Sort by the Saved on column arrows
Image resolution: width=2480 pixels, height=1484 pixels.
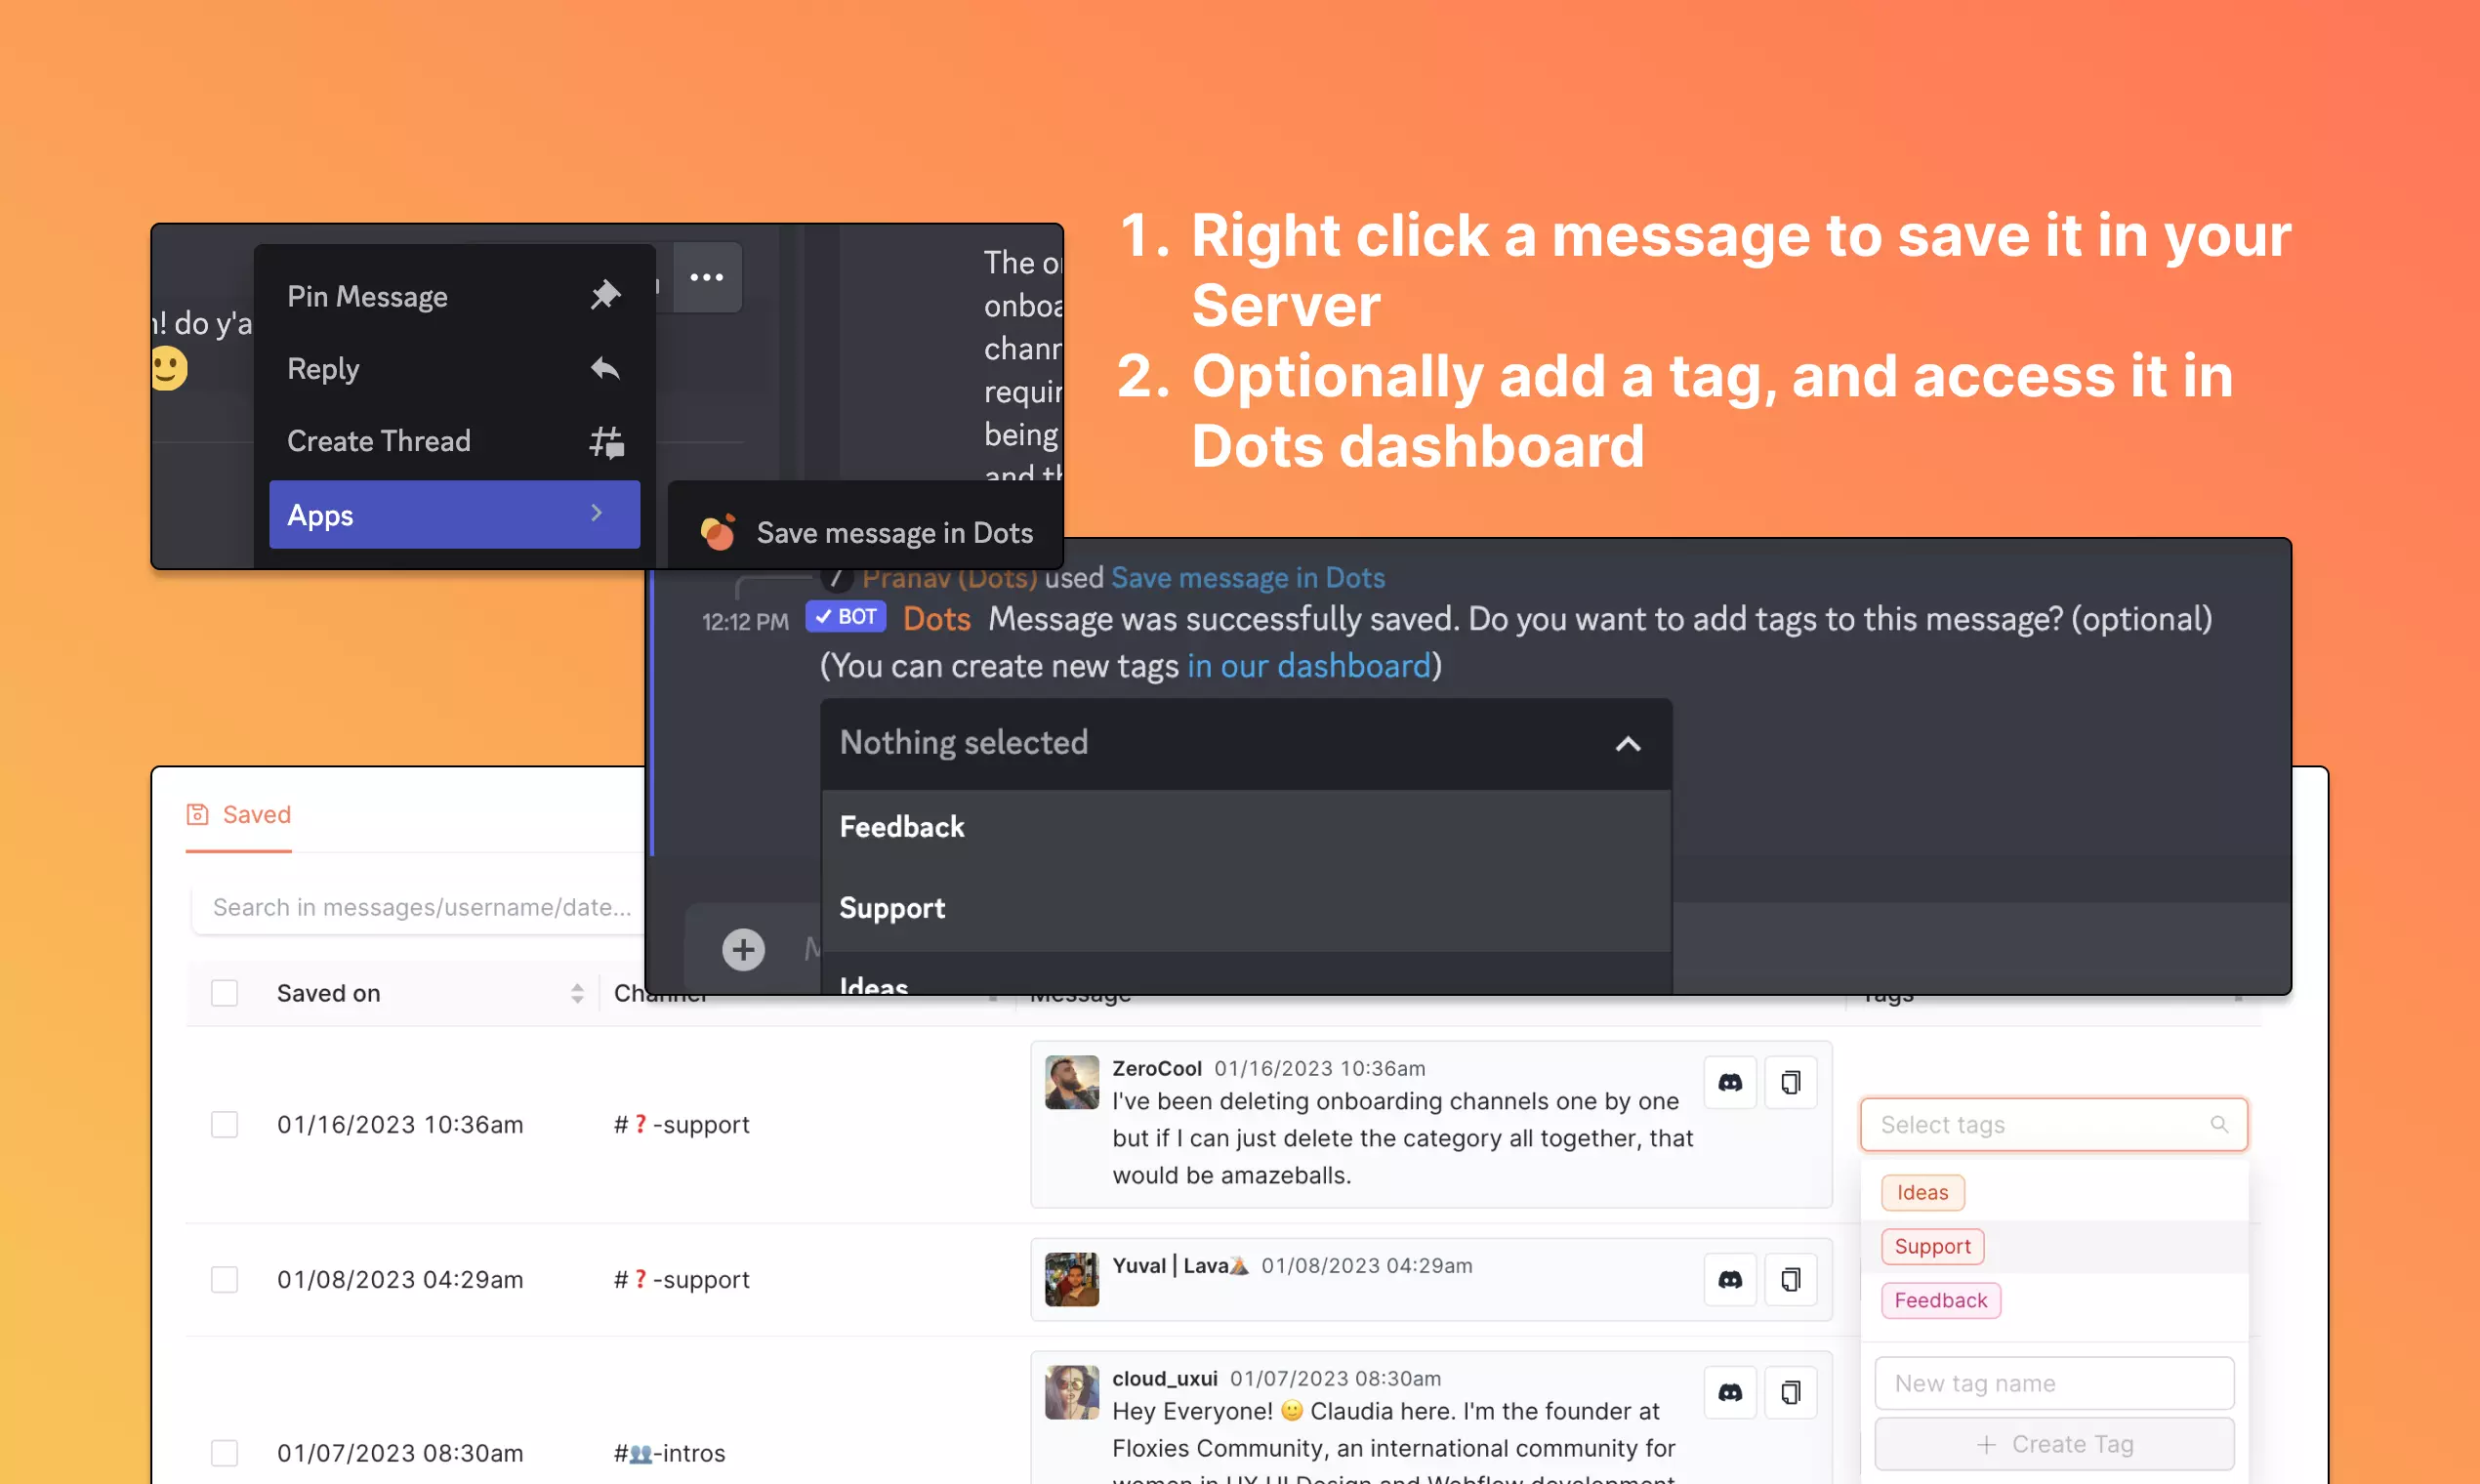pos(577,993)
